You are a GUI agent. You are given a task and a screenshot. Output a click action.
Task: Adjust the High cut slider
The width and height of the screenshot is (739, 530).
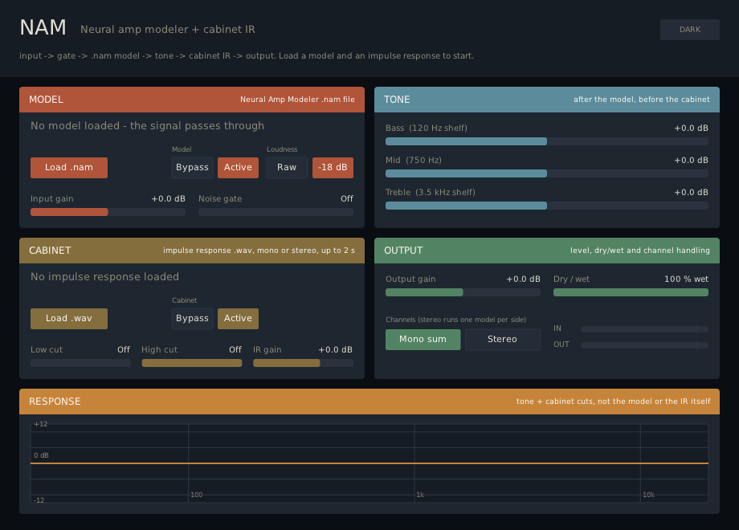(x=192, y=363)
